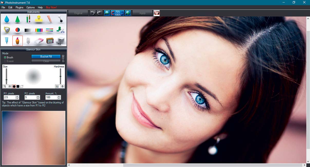Screen dimensions: 310x167
Task: Choose the pushpins and scissors cut tool
Action: 60,30
